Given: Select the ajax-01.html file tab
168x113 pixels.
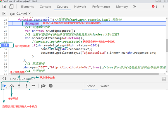Looking at the screenshot, I should [x=18, y=14].
